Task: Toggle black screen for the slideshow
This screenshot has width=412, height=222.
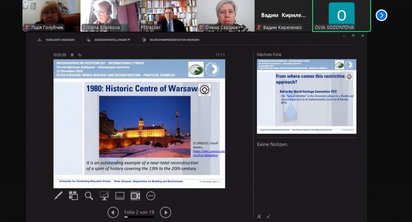Action: tap(104, 196)
